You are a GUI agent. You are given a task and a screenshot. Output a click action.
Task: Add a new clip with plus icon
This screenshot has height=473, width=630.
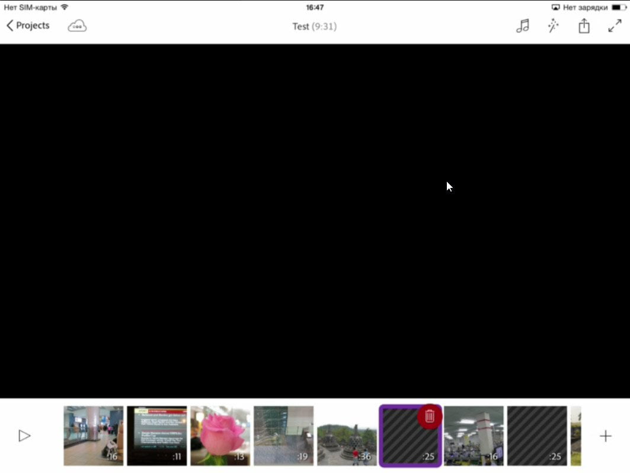coord(606,436)
